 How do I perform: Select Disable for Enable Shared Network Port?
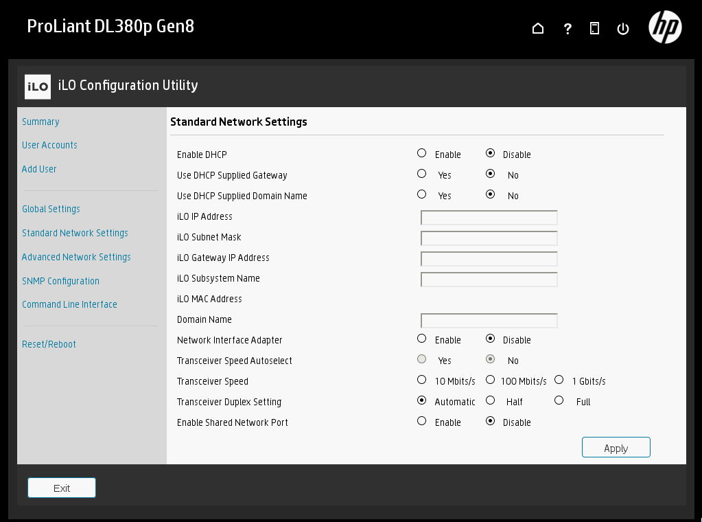coord(490,421)
